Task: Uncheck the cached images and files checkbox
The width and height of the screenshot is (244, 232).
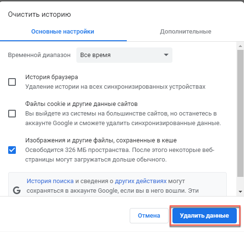Action: pyautogui.click(x=12, y=150)
